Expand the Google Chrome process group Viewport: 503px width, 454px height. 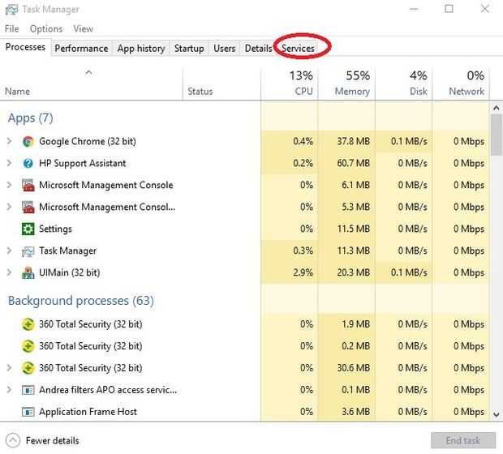[x=9, y=141]
